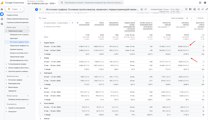This screenshot has width=208, height=120.
Task: Sort by Вернувшиеся пользователи column header
Action: point(114,24)
